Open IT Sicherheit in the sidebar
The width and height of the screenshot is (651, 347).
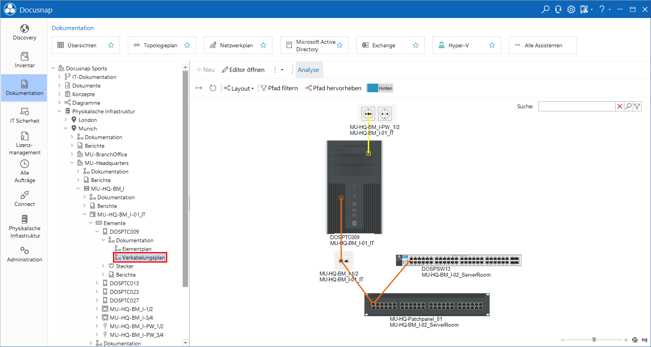(24, 116)
